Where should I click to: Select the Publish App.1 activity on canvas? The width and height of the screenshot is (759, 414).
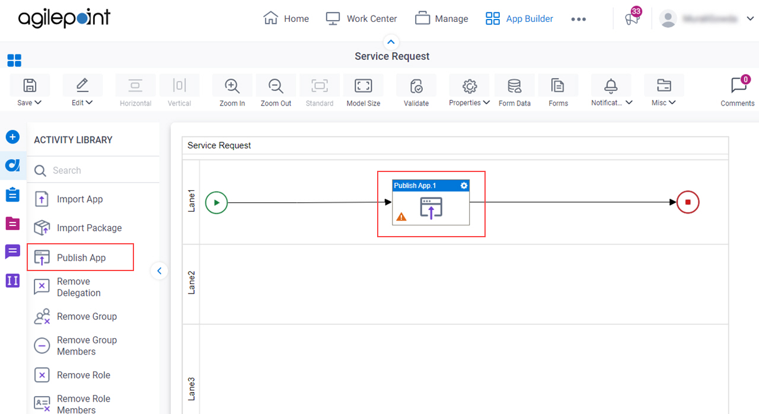coord(431,203)
